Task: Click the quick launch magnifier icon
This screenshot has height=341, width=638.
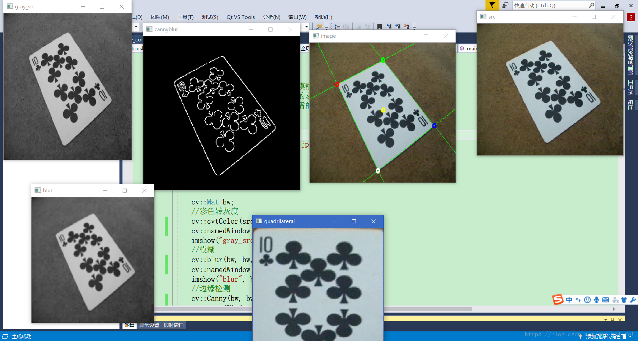Action: tap(591, 5)
